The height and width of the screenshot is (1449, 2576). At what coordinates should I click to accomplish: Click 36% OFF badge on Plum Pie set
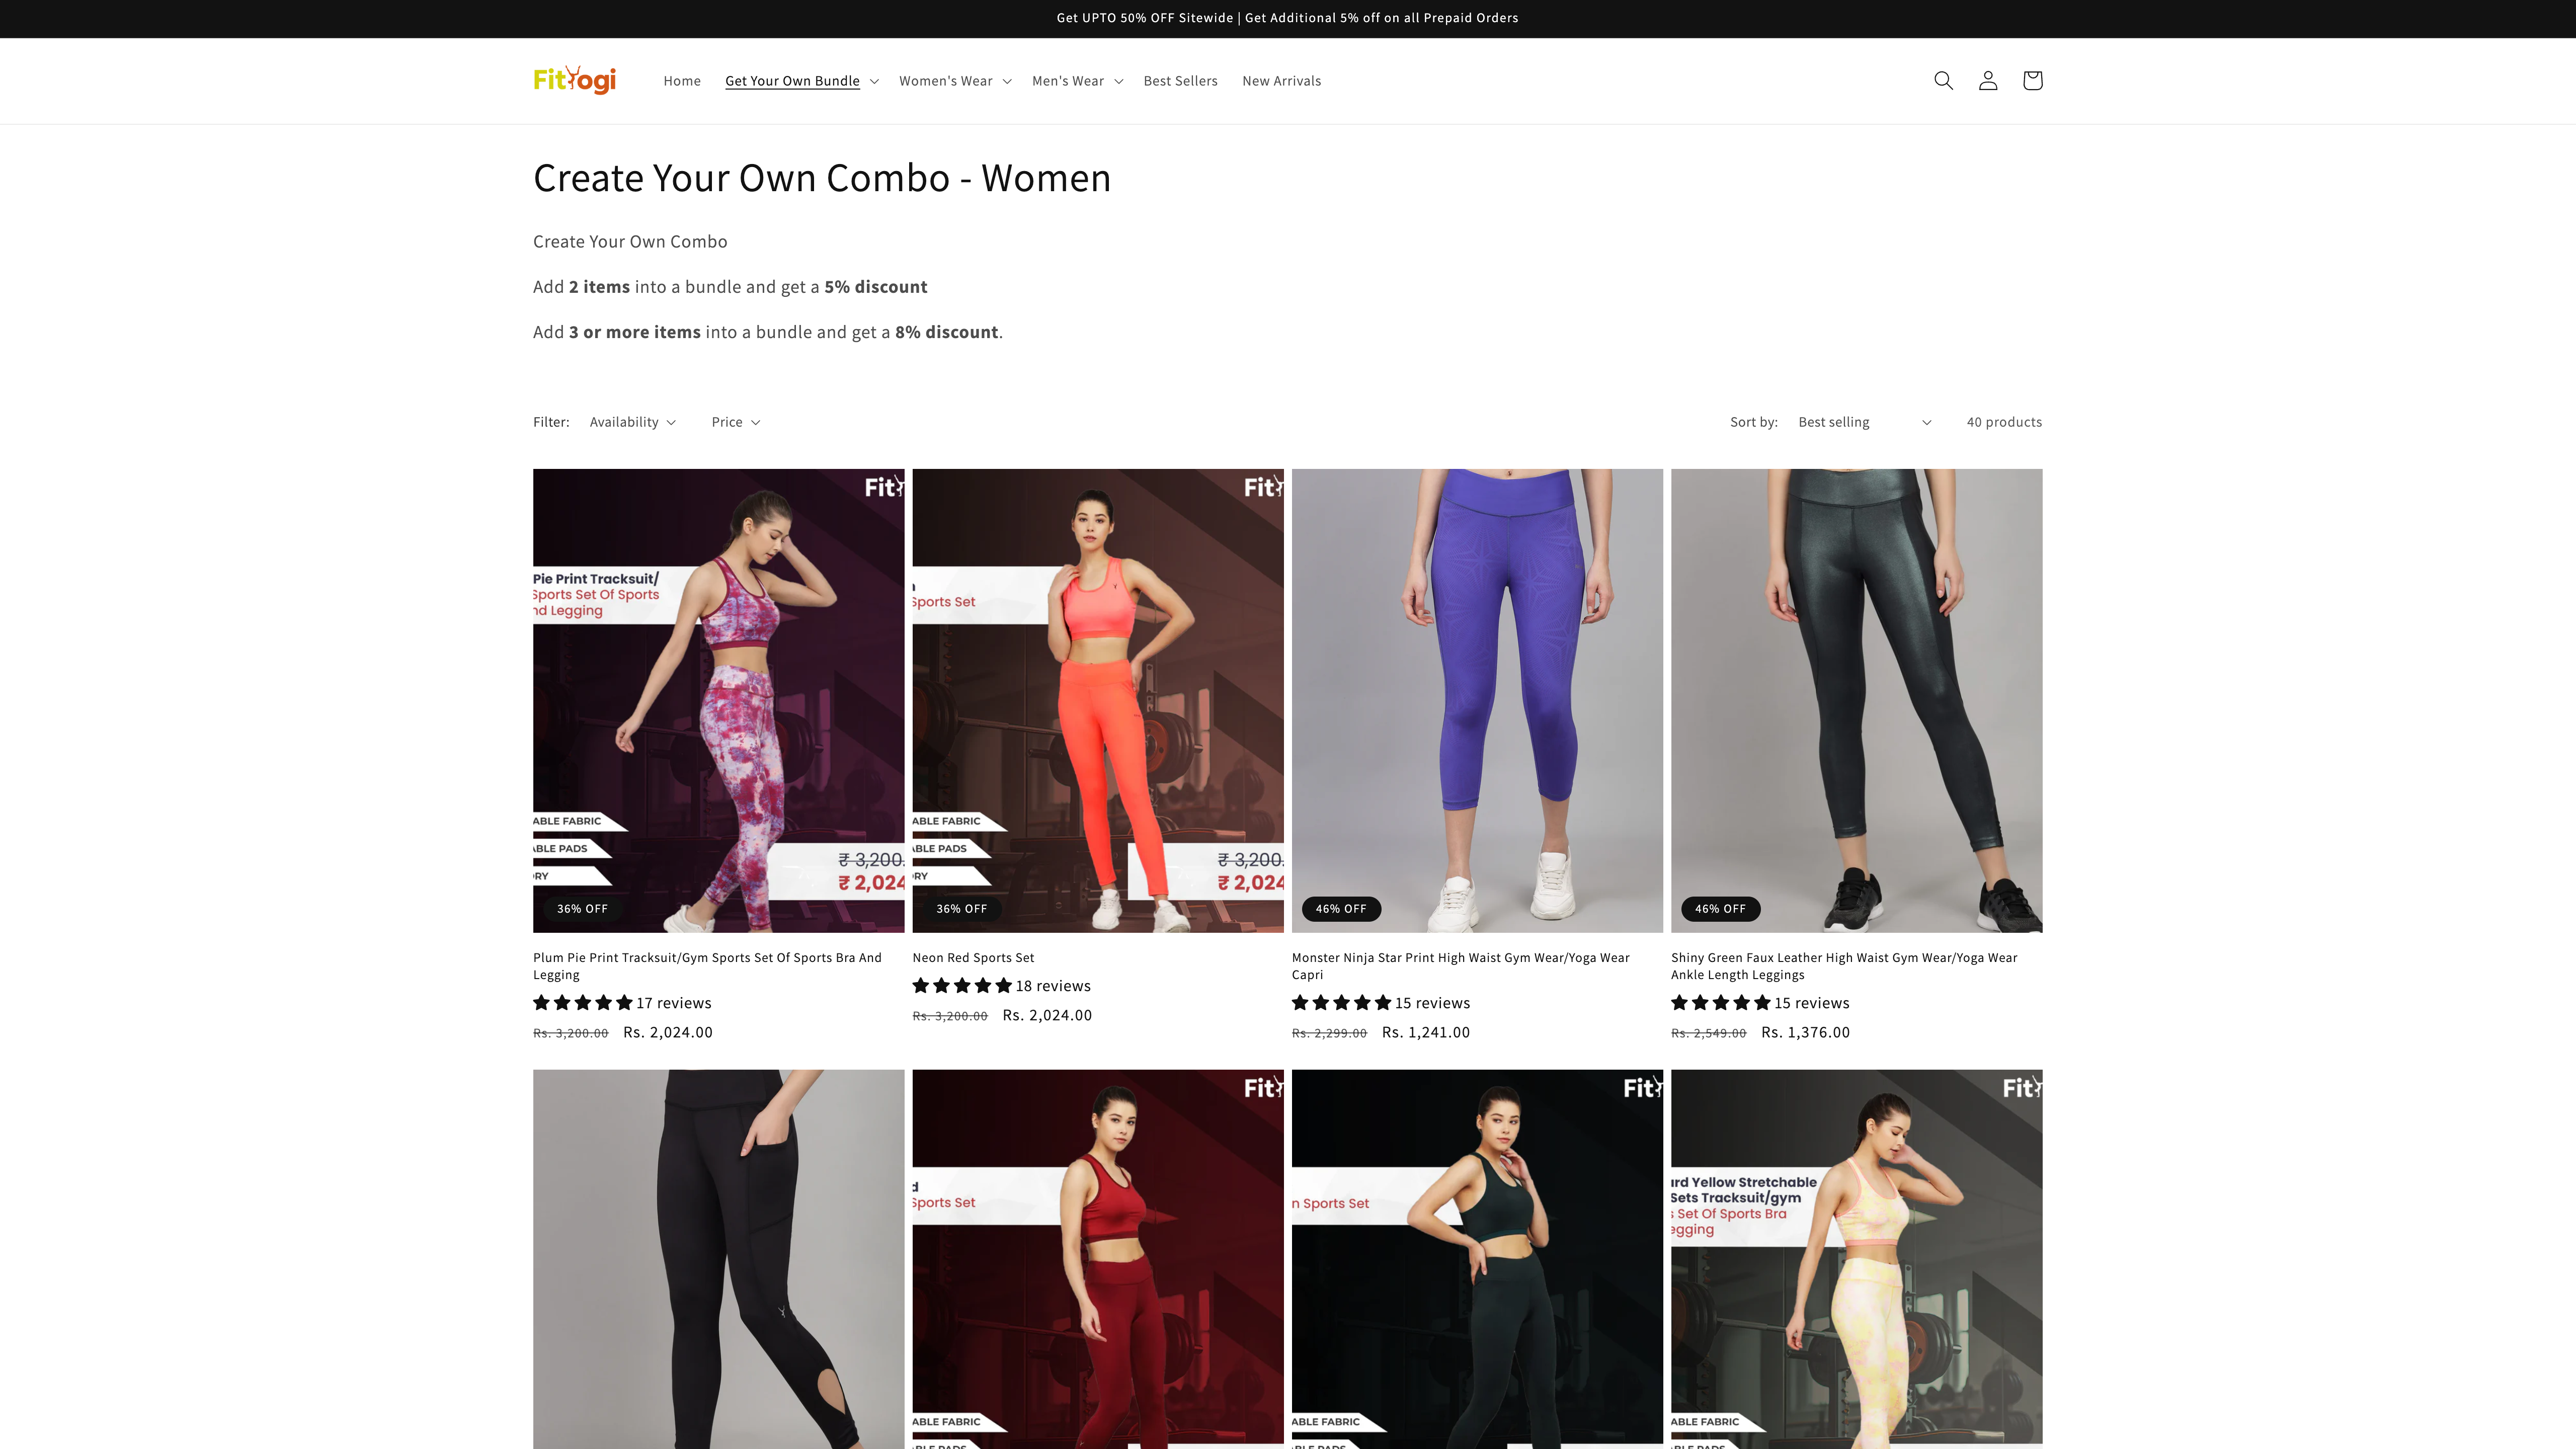click(x=582, y=909)
